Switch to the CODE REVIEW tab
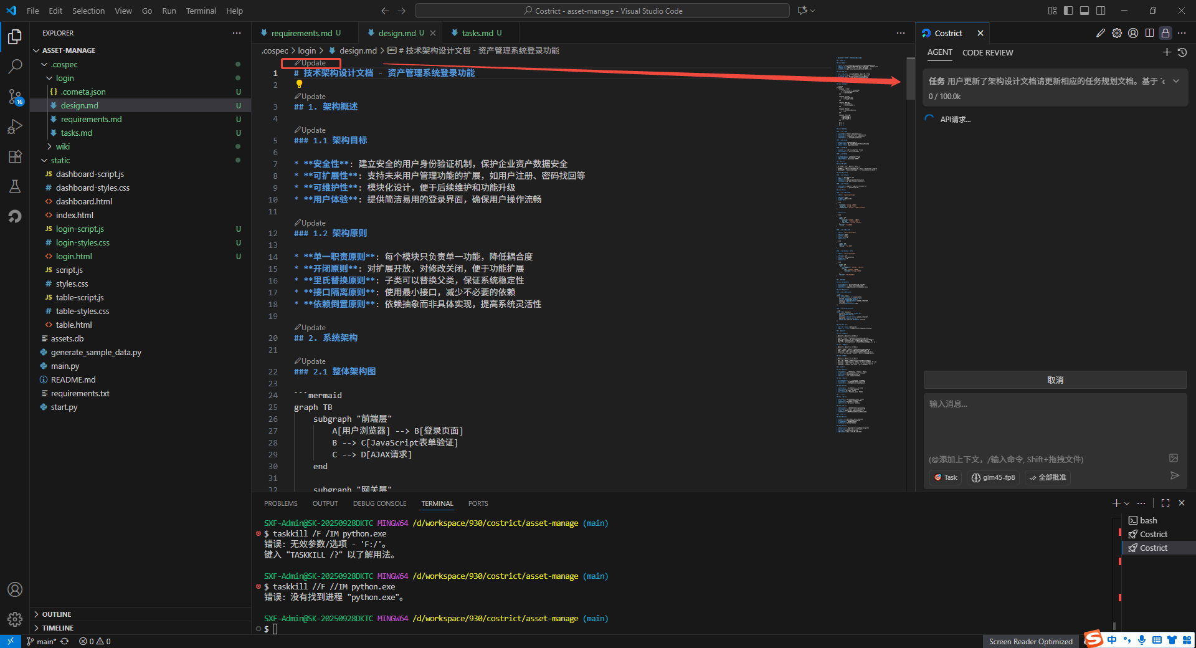Screen dimensions: 1196x648 tap(987, 52)
